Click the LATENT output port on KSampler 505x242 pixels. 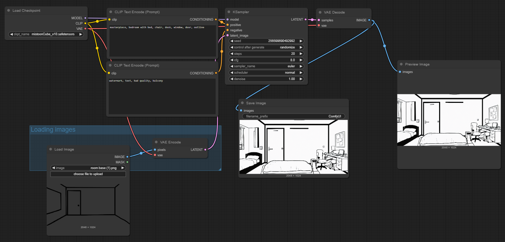point(306,20)
